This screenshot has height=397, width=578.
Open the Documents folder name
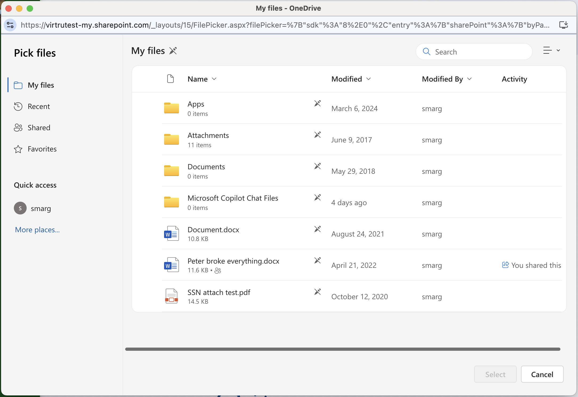click(x=206, y=167)
